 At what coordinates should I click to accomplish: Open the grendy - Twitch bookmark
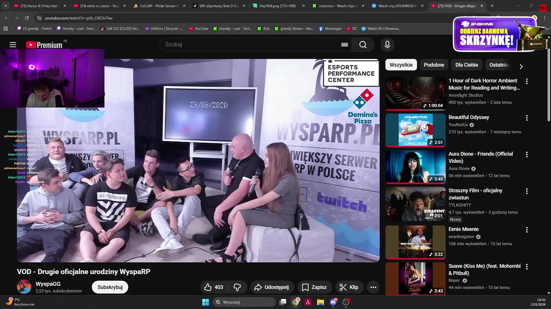pos(34,29)
